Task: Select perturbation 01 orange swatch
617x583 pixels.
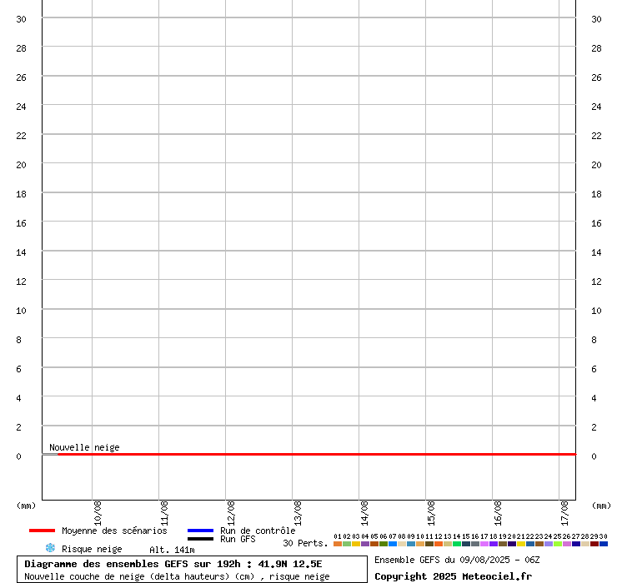Action: coord(338,544)
